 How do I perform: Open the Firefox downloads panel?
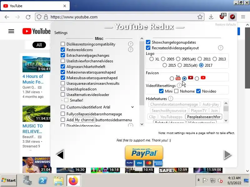click(x=211, y=17)
